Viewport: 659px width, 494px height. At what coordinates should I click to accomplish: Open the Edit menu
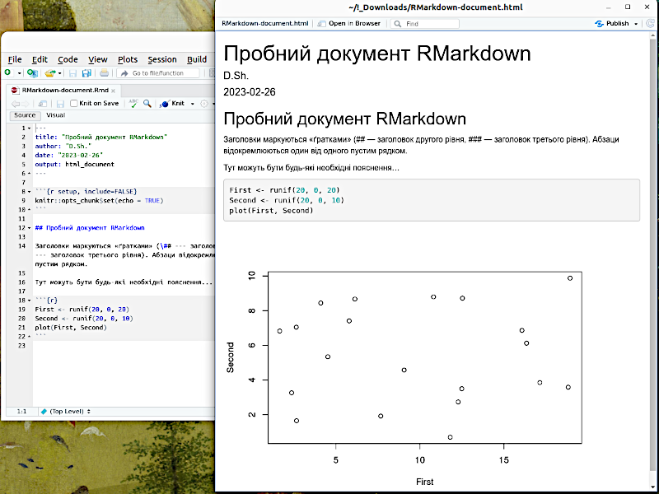[40, 59]
